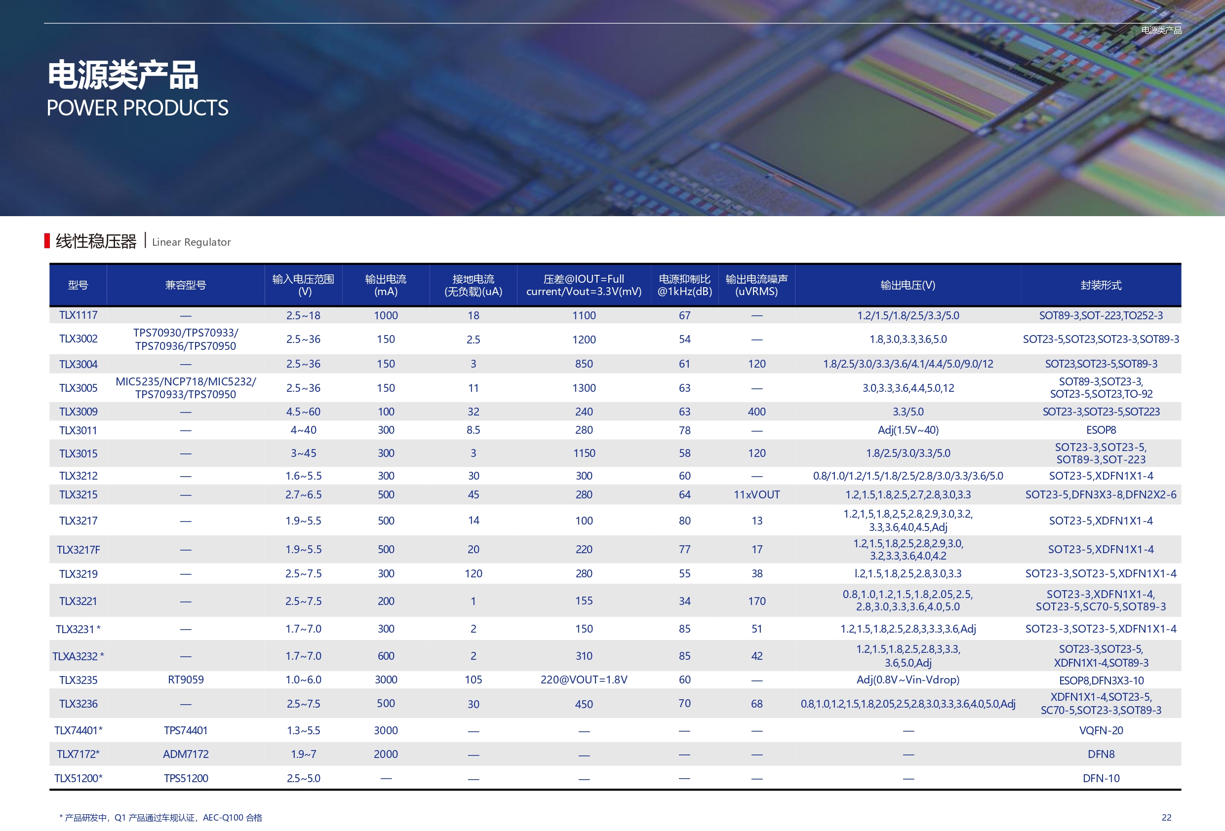Click RT9059 compatible model text
The width and height of the screenshot is (1225, 831).
click(x=186, y=680)
